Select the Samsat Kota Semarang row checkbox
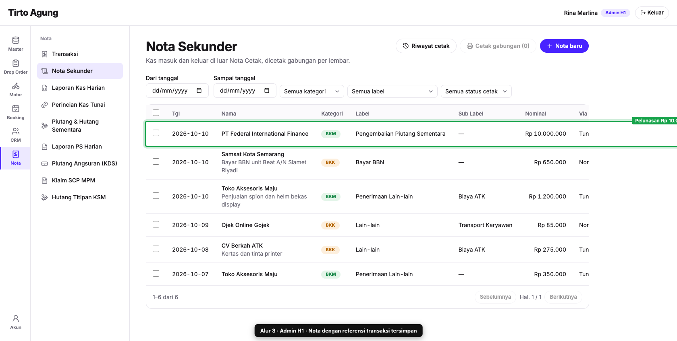Viewport: 677px width, 341px height. pos(156,161)
